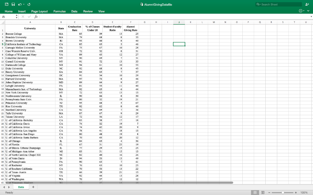Click the AlumniGivingDatafile document icon
The height and width of the screenshot is (195, 313).
[x=142, y=4]
